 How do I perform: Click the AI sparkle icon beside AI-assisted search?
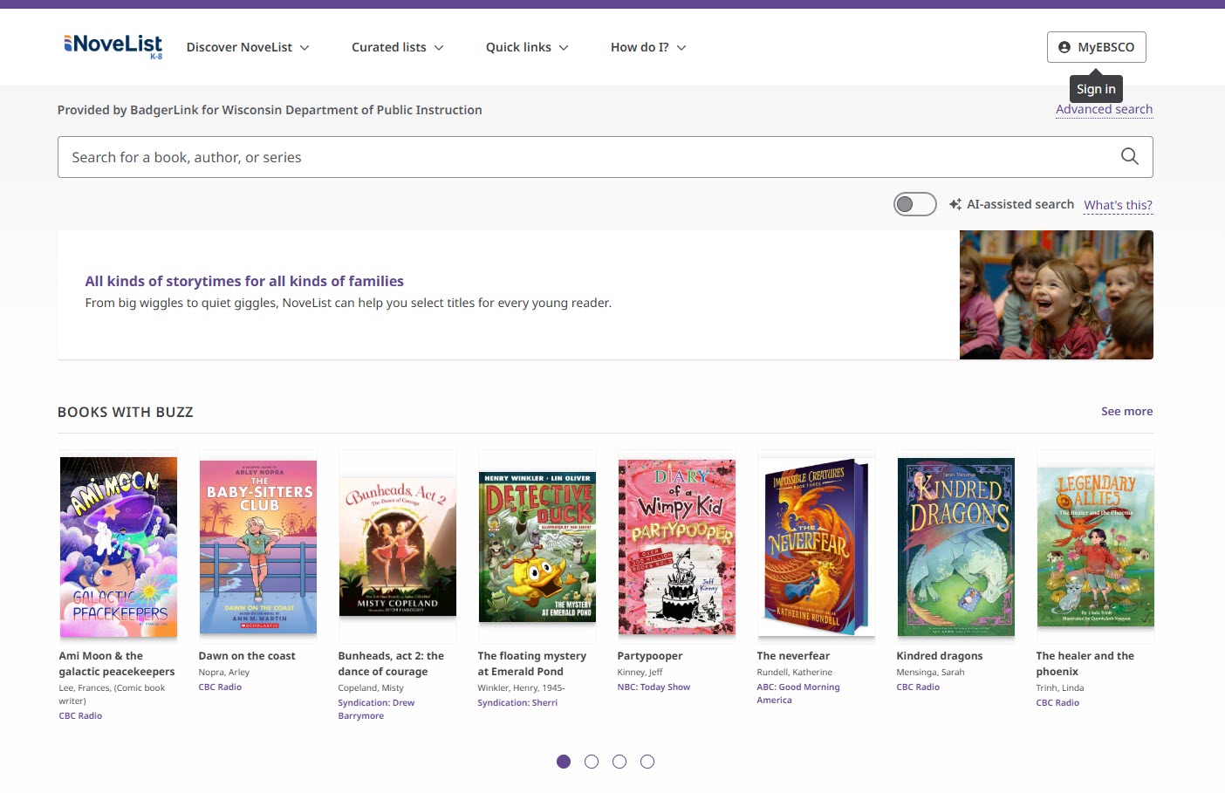coord(955,204)
